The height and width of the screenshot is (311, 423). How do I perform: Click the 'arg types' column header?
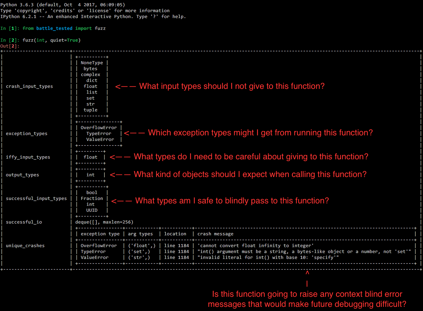click(x=141, y=234)
